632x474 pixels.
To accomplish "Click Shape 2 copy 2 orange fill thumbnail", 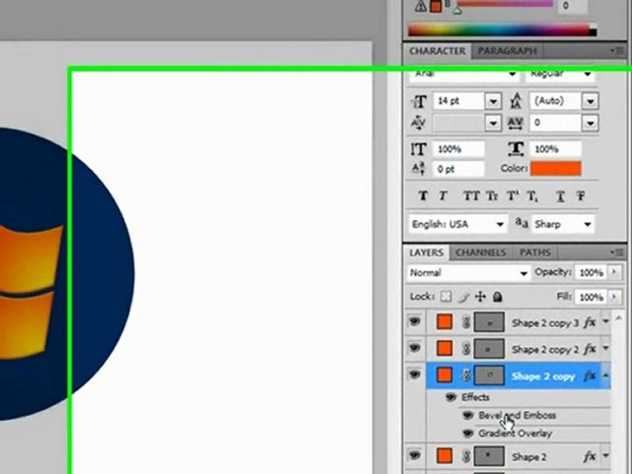I will click(x=444, y=349).
